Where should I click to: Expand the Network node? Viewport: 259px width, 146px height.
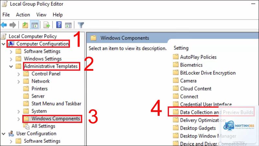18,81
